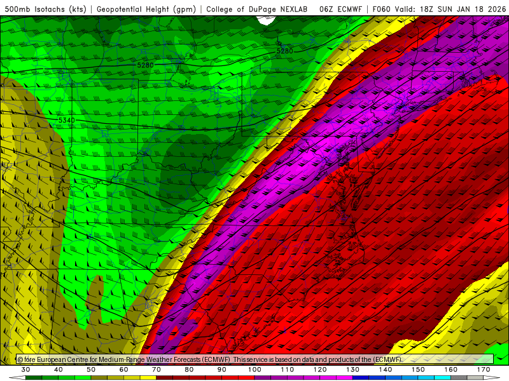Pick the light gray swatch just before 170
The height and width of the screenshot is (381, 509).
click(475, 378)
